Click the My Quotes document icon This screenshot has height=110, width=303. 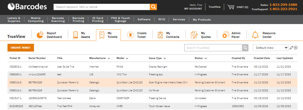(194, 35)
